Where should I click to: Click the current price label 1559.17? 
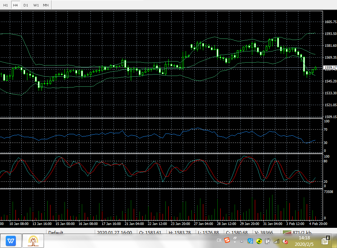pos(330,68)
